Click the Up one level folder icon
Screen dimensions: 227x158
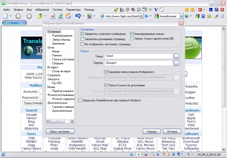pos(40,16)
